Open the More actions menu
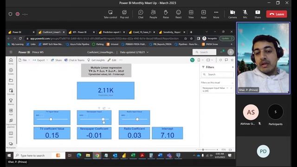This screenshot has width=297, height=167. (x=216, y=14)
